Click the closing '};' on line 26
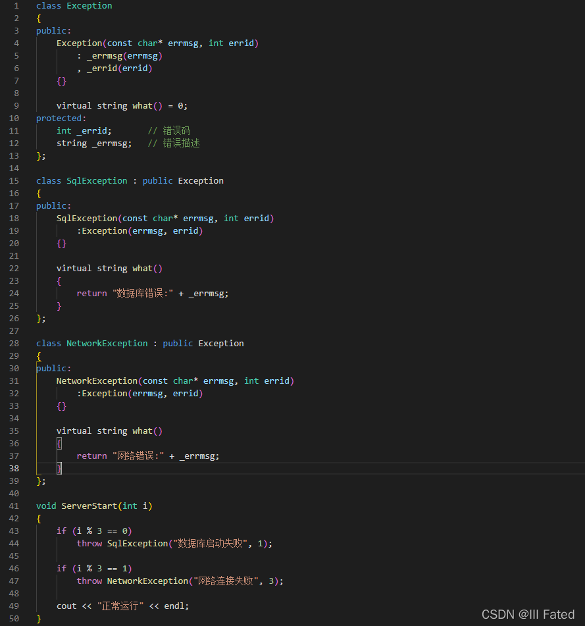The height and width of the screenshot is (626, 585). coord(41,319)
